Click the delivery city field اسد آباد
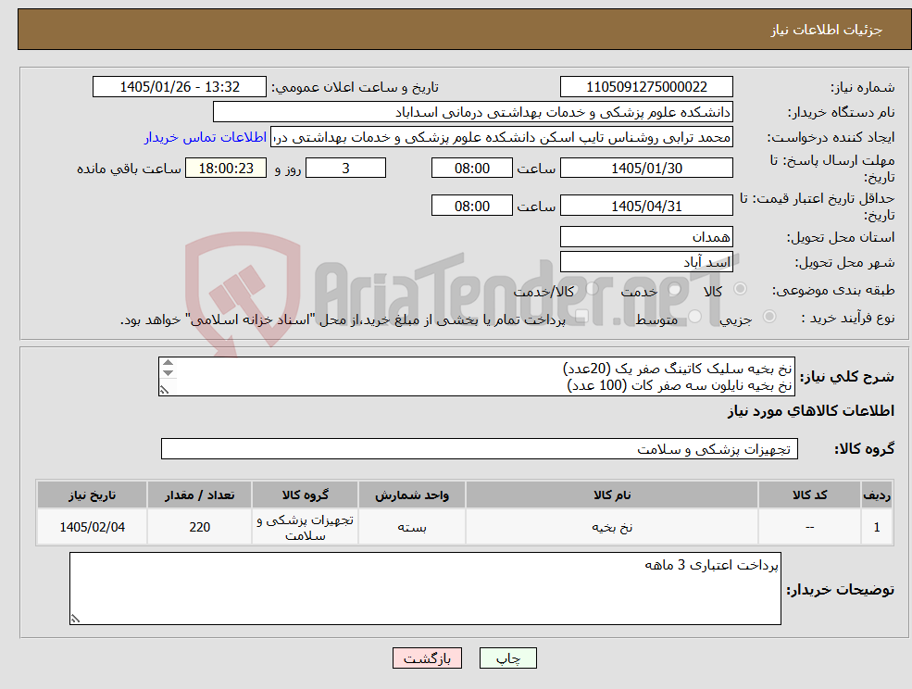Image resolution: width=912 pixels, height=689 pixels. click(646, 262)
